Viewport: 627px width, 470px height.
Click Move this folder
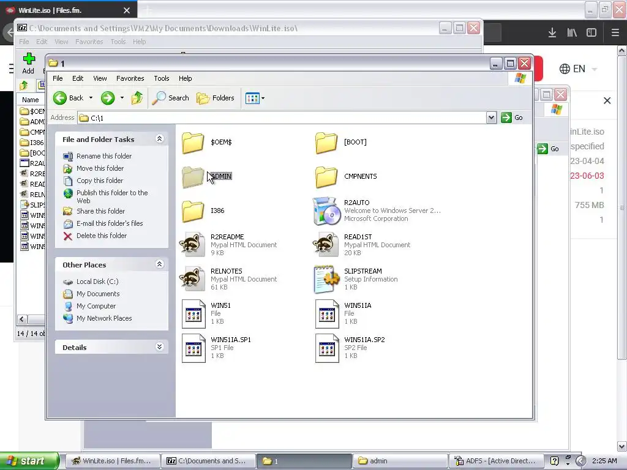click(x=100, y=169)
